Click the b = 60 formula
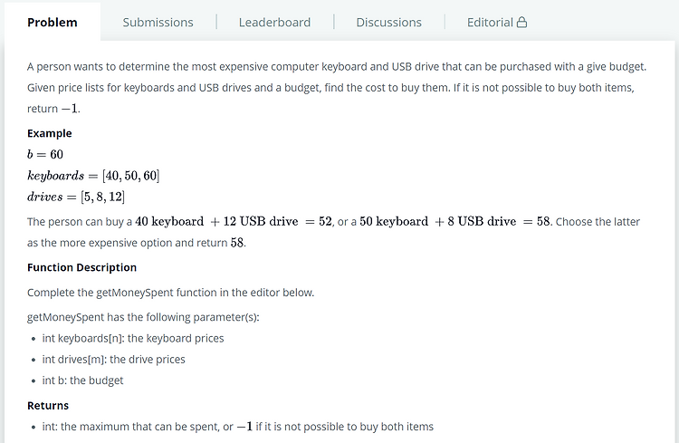 pyautogui.click(x=45, y=154)
